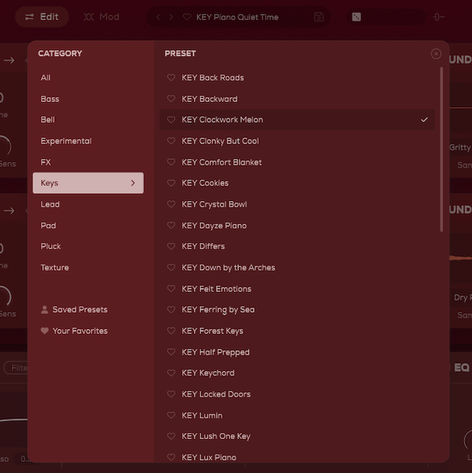The image size is (472, 473).
Task: Open Saved Presets list
Action: tap(79, 310)
